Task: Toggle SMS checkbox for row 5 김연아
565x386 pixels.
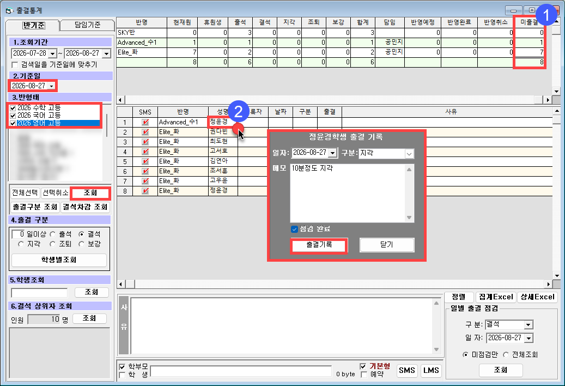Action: pos(145,161)
